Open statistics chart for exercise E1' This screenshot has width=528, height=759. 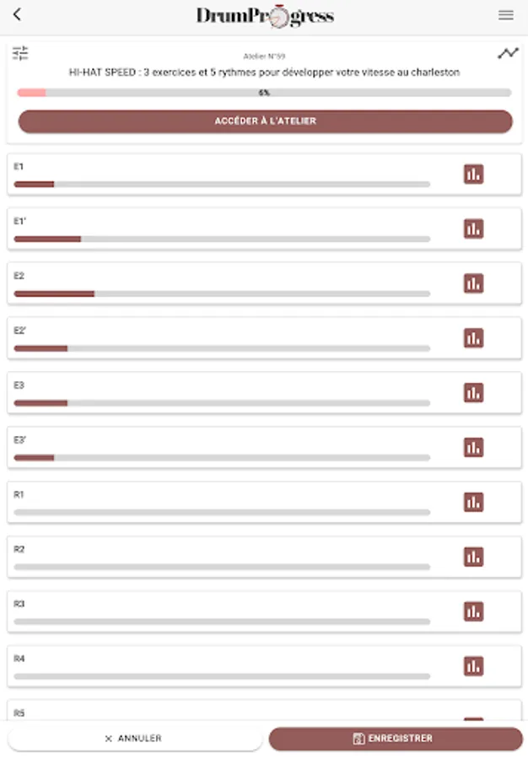tap(473, 229)
